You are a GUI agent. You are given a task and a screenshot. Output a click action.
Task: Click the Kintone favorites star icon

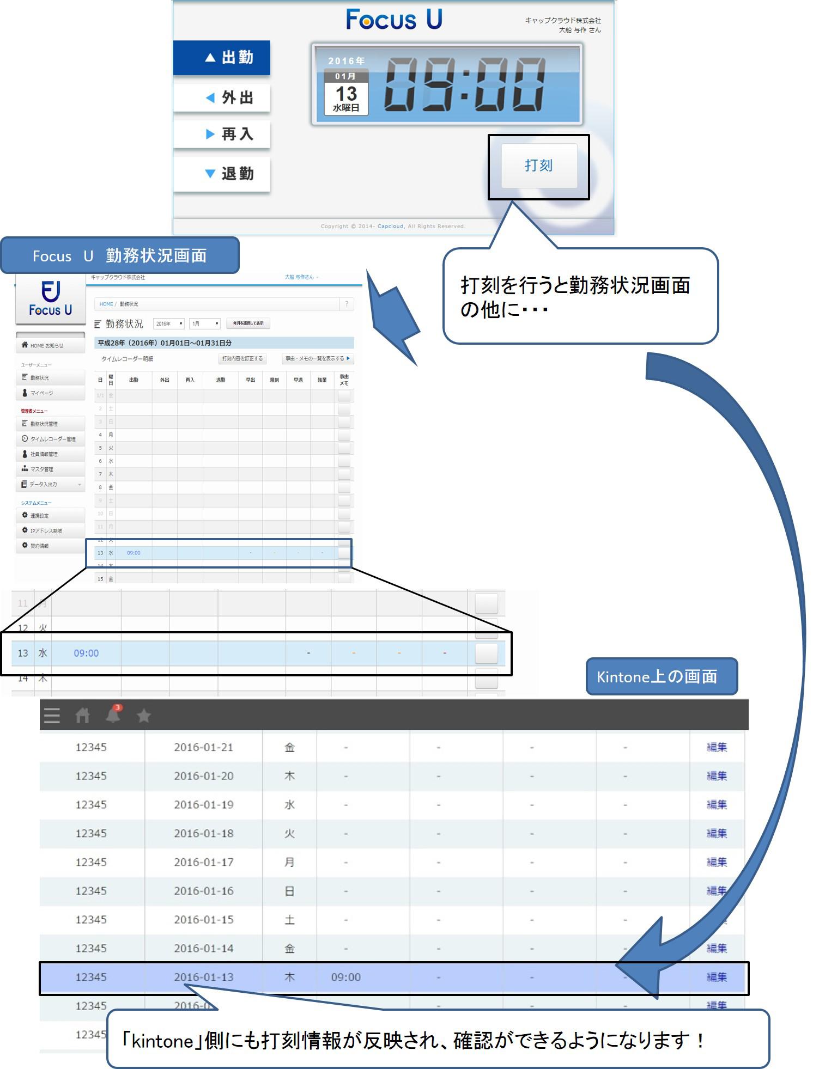pos(144,715)
